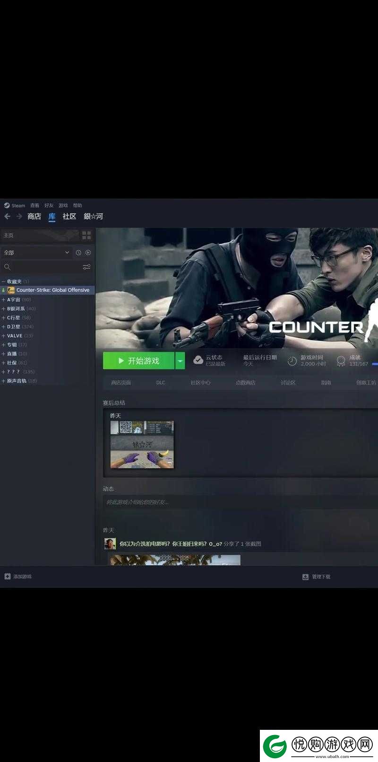This screenshot has width=378, height=762.
Task: Expand the 直播 category
Action: pyautogui.click(x=3, y=353)
